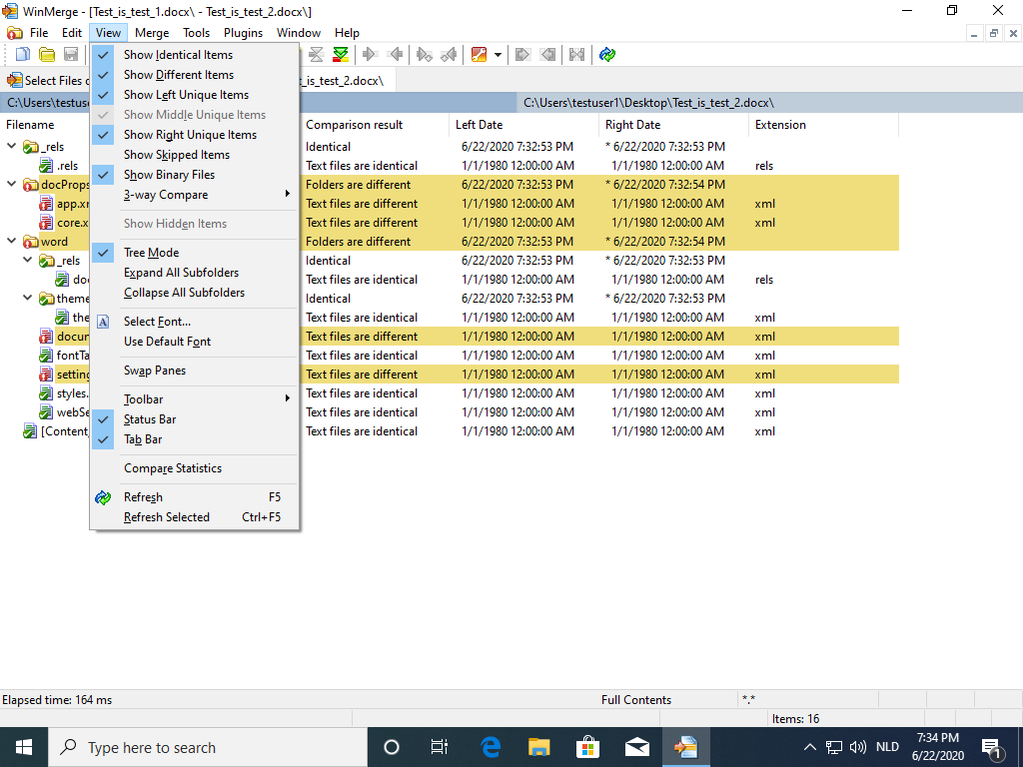The image size is (1023, 767).
Task: Click the Open folder toolbar icon
Action: pos(47,55)
